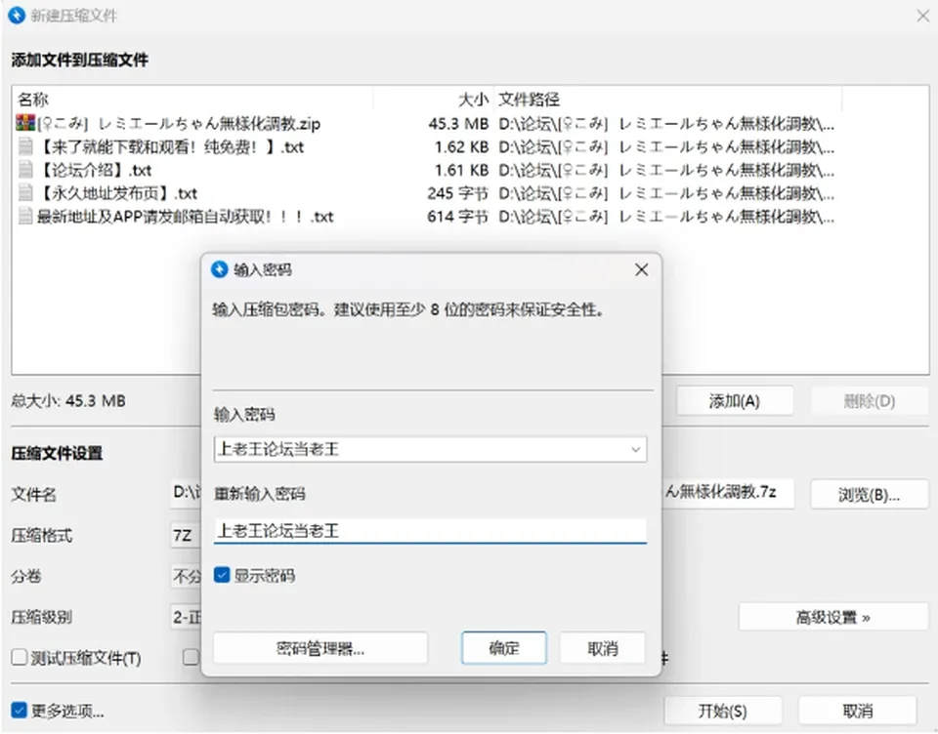Uncheck the 显示密码 checkbox
The height and width of the screenshot is (734, 938).
coord(222,575)
